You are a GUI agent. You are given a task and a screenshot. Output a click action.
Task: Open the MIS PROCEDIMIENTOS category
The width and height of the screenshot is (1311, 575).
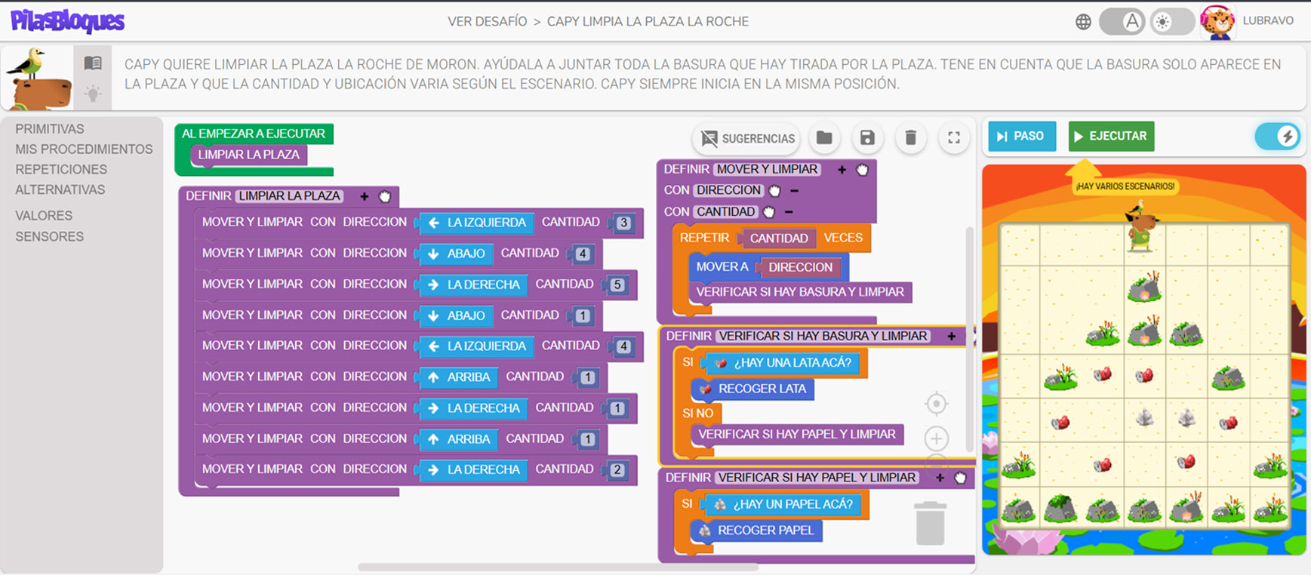(84, 149)
